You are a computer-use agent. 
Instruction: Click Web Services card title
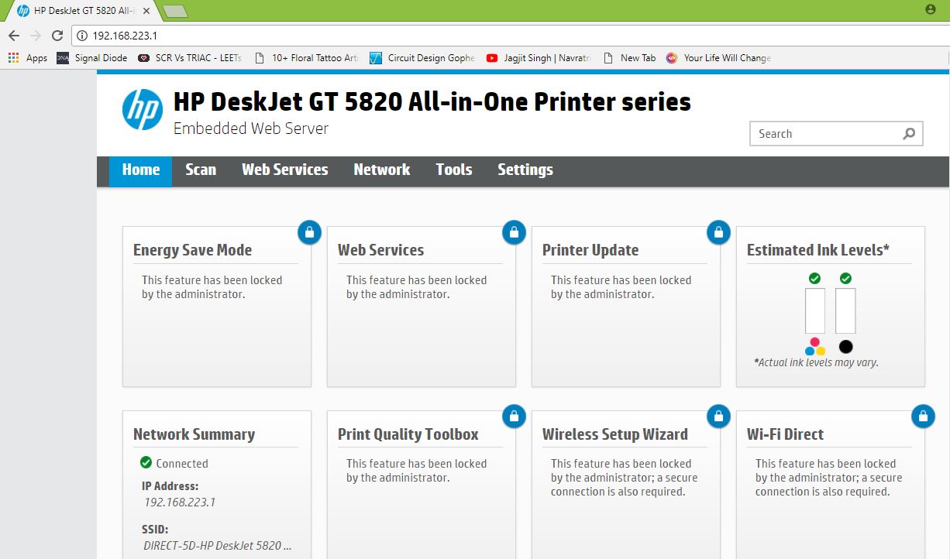[x=380, y=250]
